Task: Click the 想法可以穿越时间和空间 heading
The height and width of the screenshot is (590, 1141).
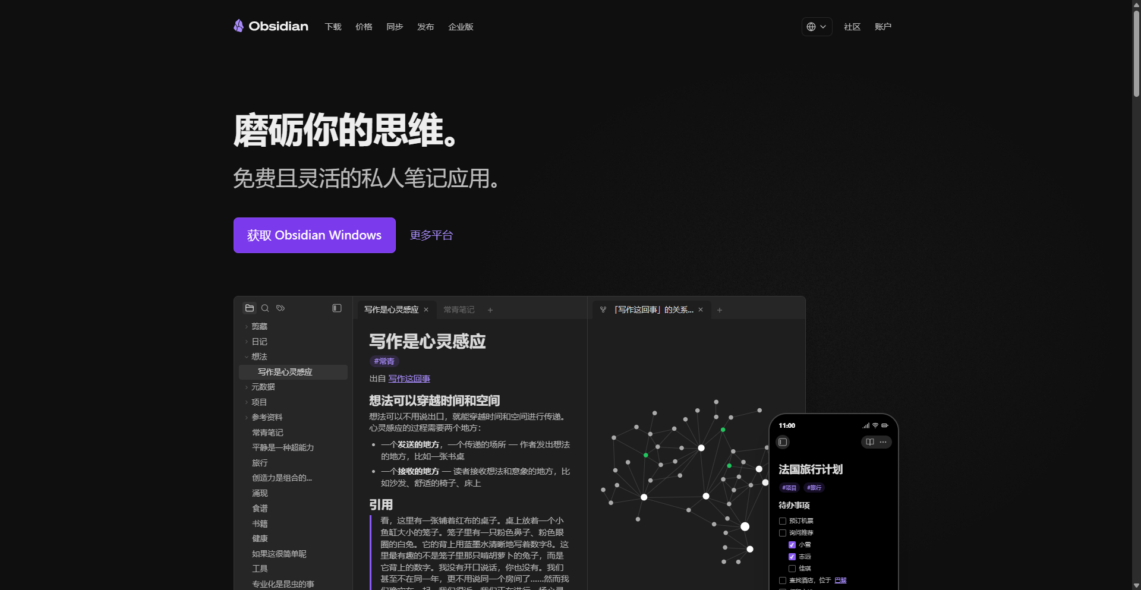Action: pyautogui.click(x=434, y=400)
